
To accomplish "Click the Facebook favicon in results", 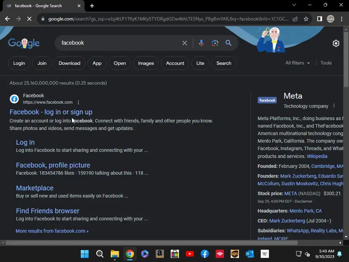I will (x=14, y=99).
